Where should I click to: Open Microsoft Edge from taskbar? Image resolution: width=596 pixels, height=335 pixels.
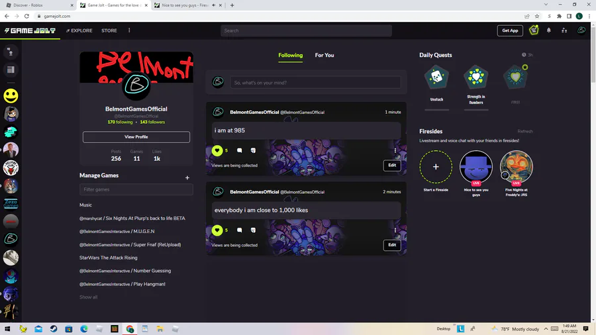point(84,329)
